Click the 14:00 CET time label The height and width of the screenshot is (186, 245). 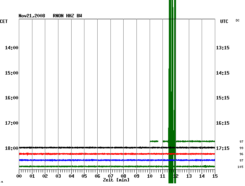click(12, 47)
